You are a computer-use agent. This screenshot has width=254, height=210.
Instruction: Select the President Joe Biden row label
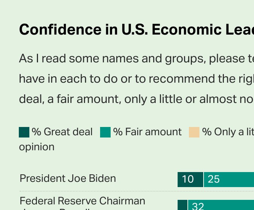[68, 178]
